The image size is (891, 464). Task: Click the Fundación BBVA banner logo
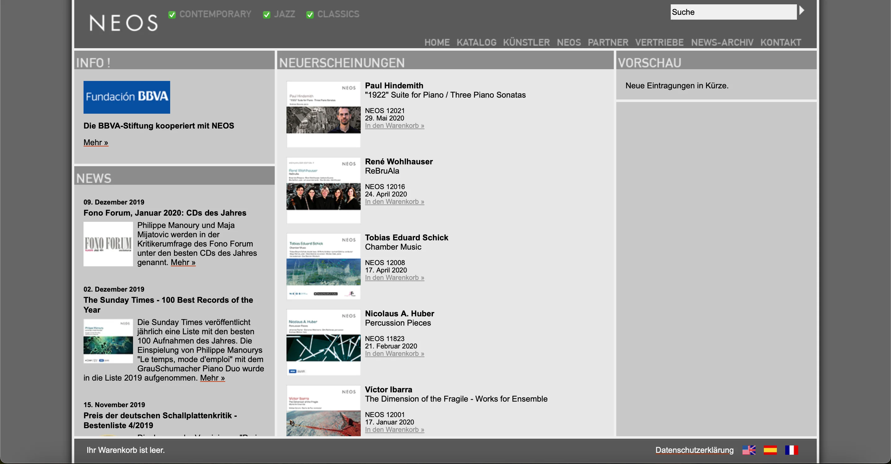[127, 97]
